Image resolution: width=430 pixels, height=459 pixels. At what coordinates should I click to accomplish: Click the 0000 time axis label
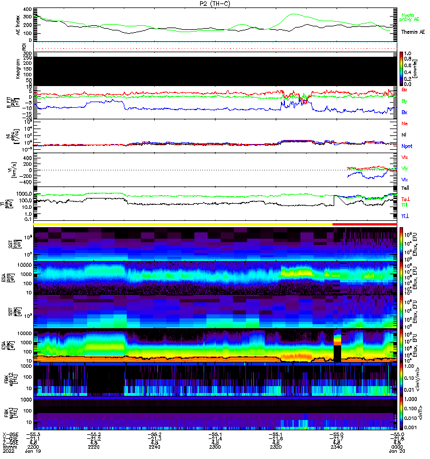coord(397,447)
